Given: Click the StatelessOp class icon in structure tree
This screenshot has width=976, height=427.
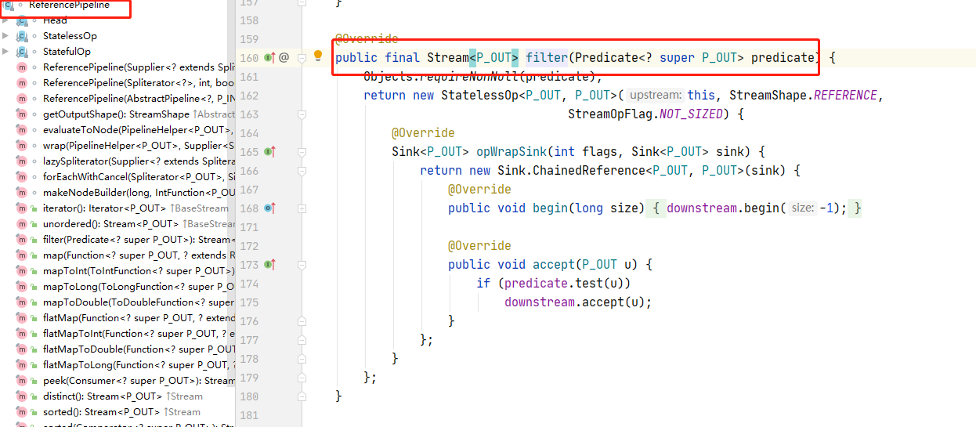Looking at the screenshot, I should pos(21,36).
